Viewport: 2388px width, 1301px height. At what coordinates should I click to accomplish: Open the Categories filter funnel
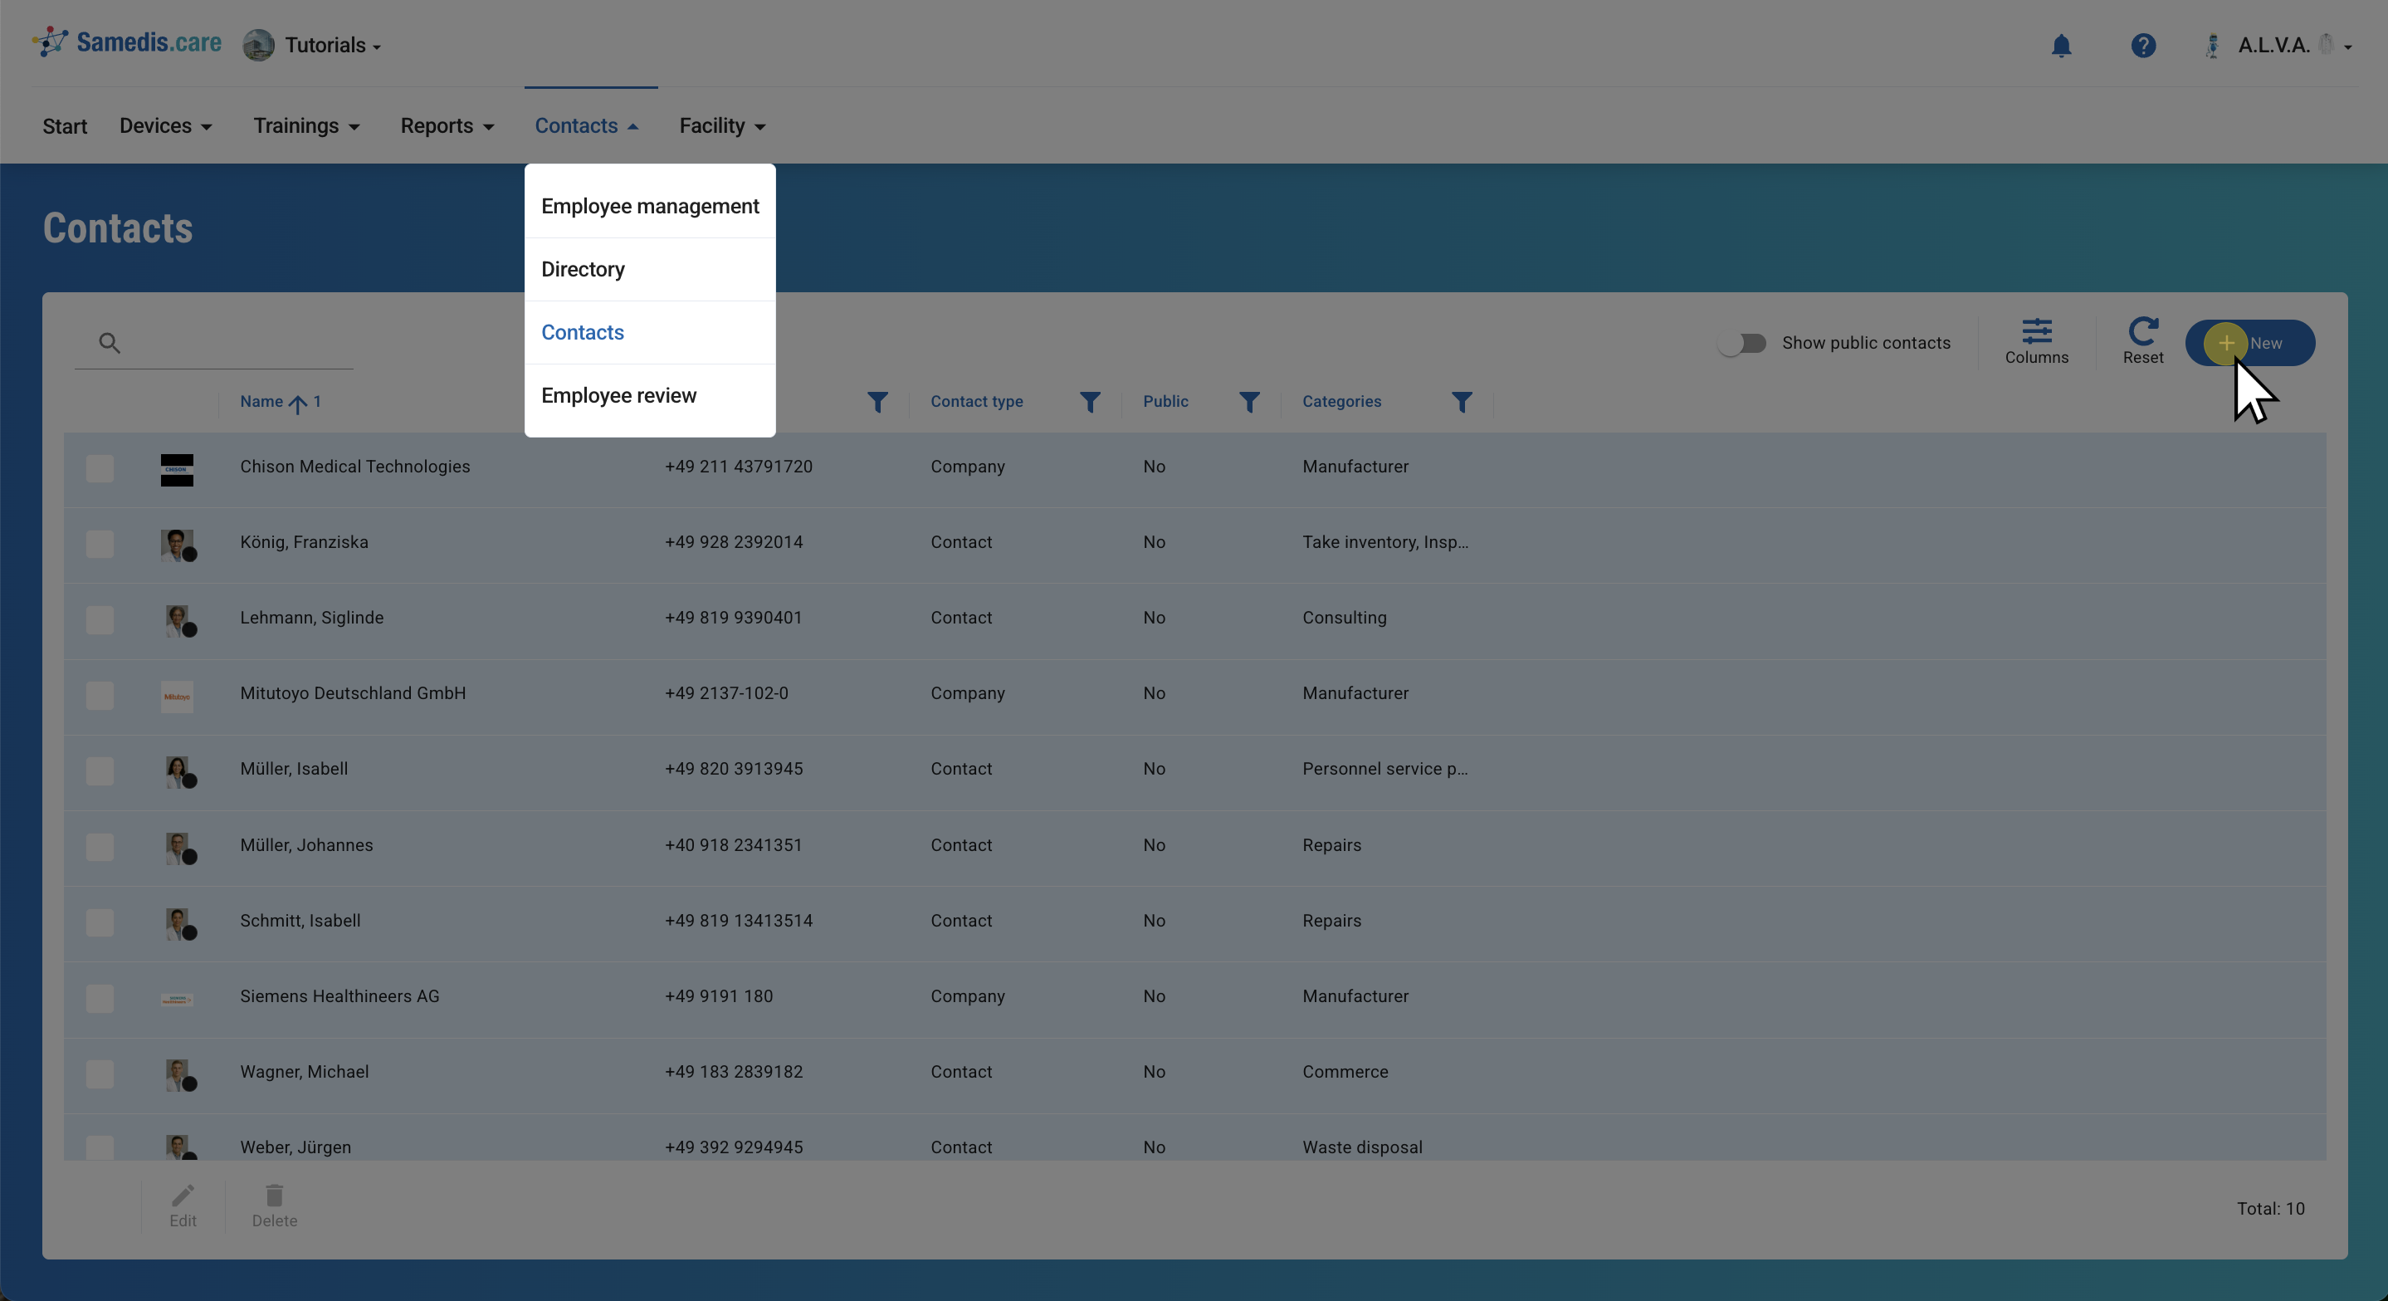click(1461, 402)
